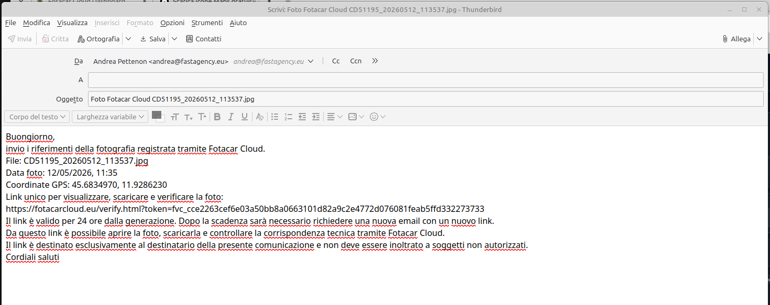The image size is (770, 305).
Task: Switch to the Fotacar Cloud Dashboard browser tab
Action: 86,2
